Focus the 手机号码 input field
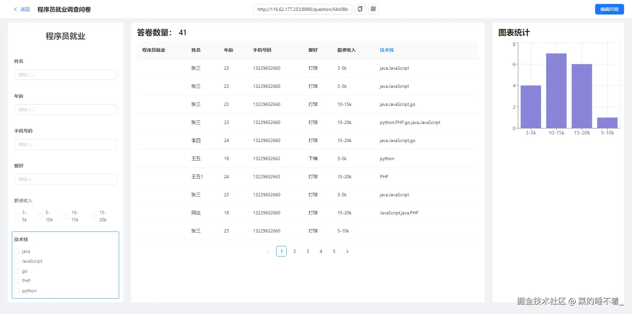This screenshot has height=314, width=632. point(66,144)
